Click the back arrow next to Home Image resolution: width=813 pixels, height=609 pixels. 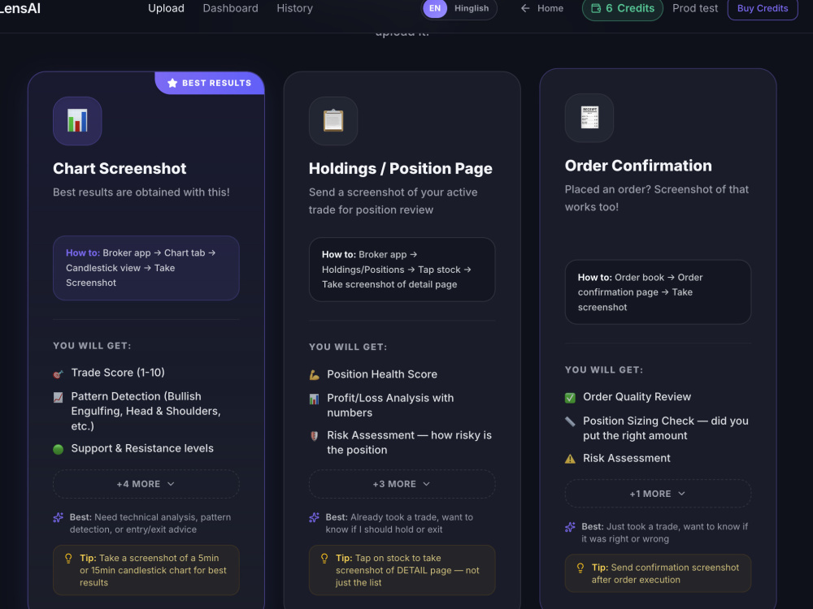(x=525, y=8)
